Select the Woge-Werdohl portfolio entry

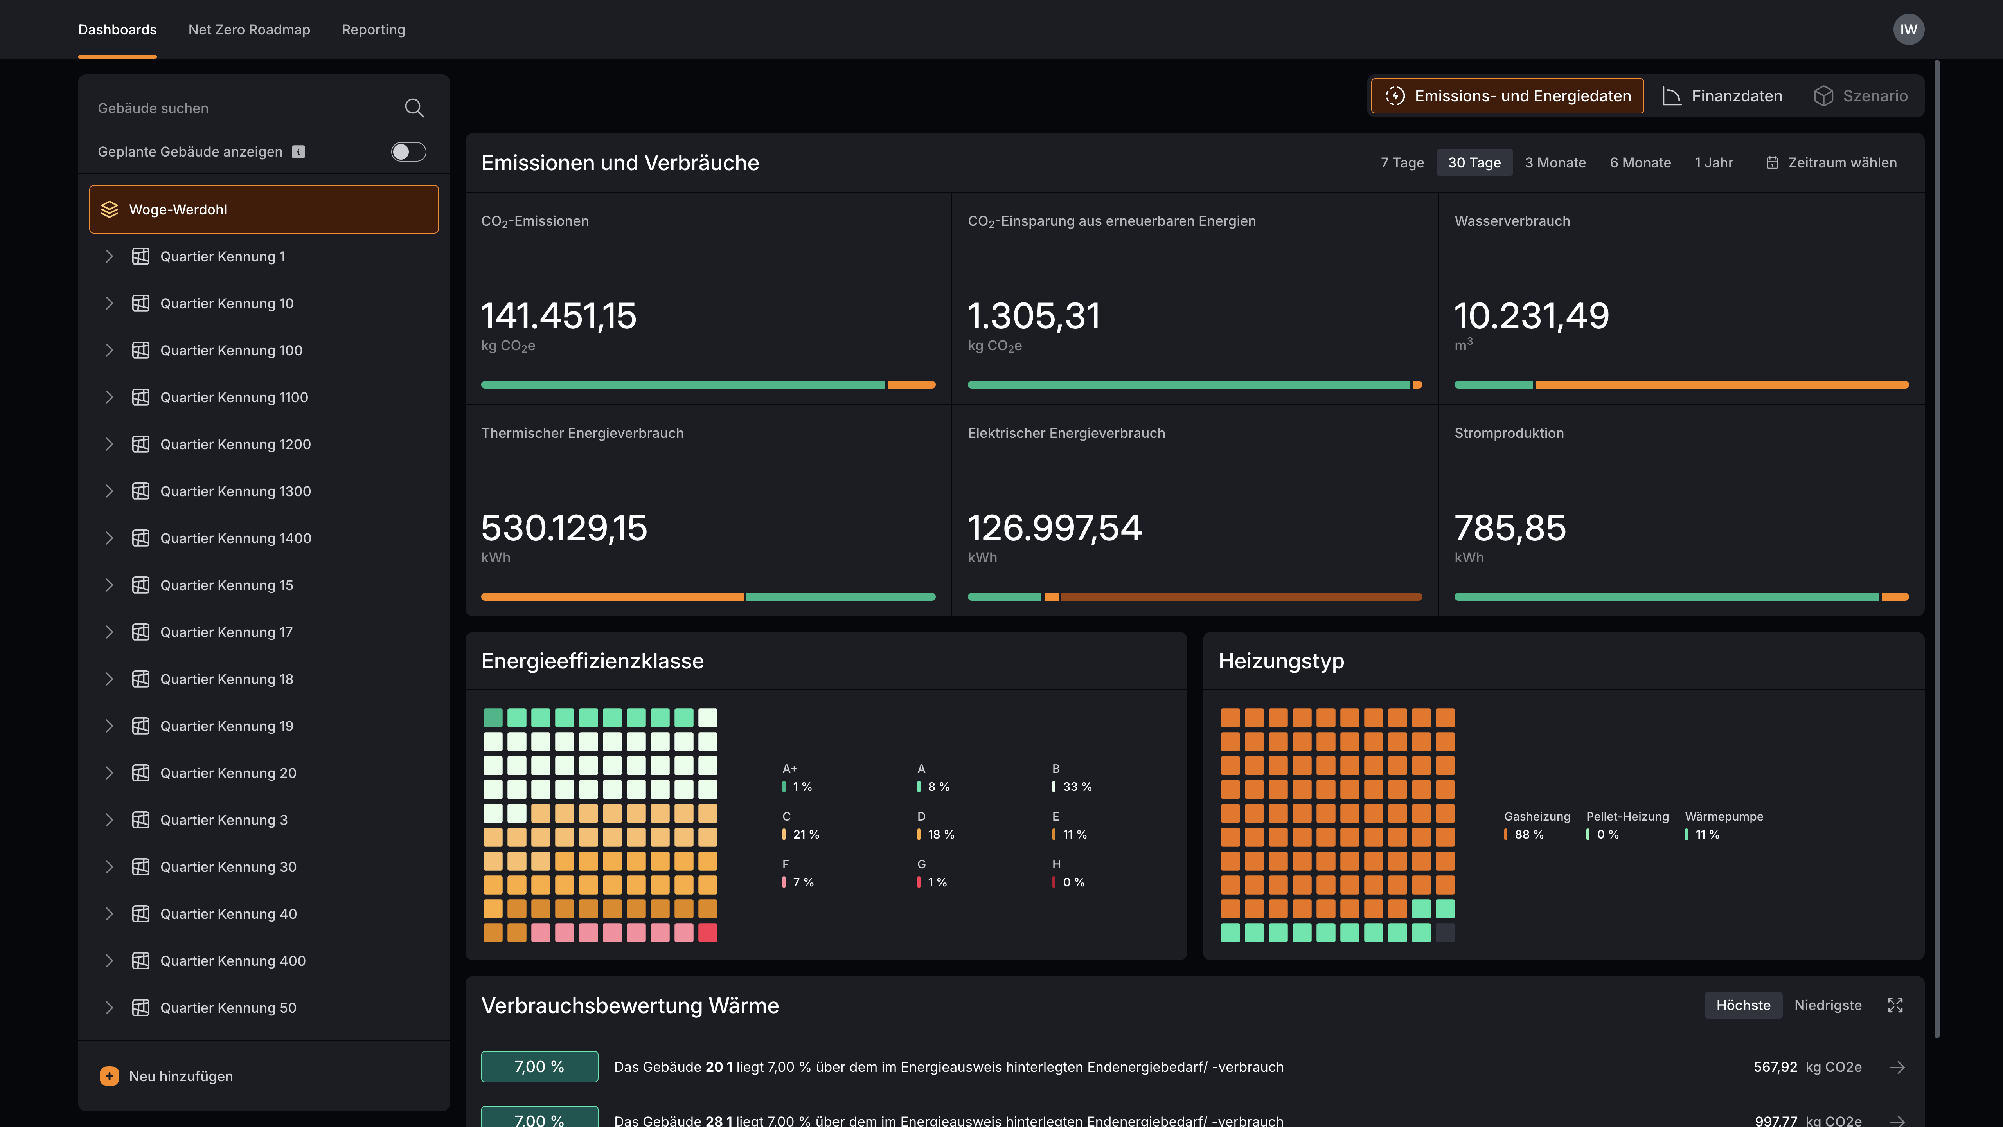pos(264,209)
